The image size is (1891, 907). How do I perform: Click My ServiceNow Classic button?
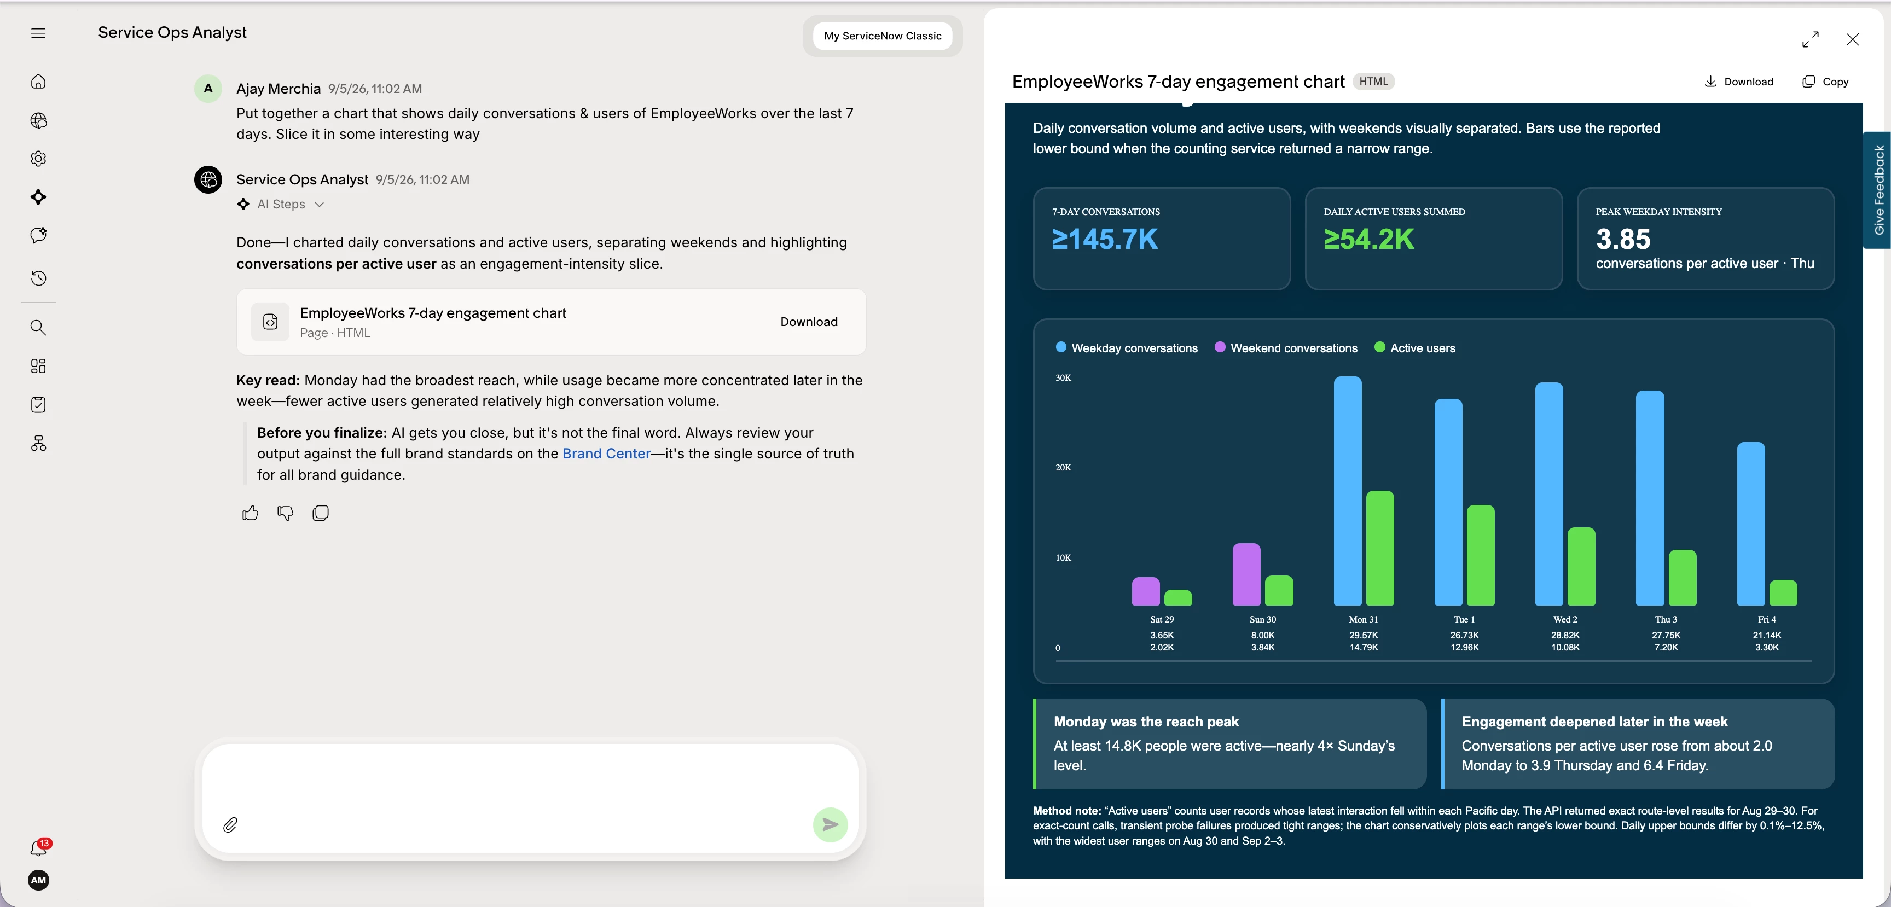point(883,36)
